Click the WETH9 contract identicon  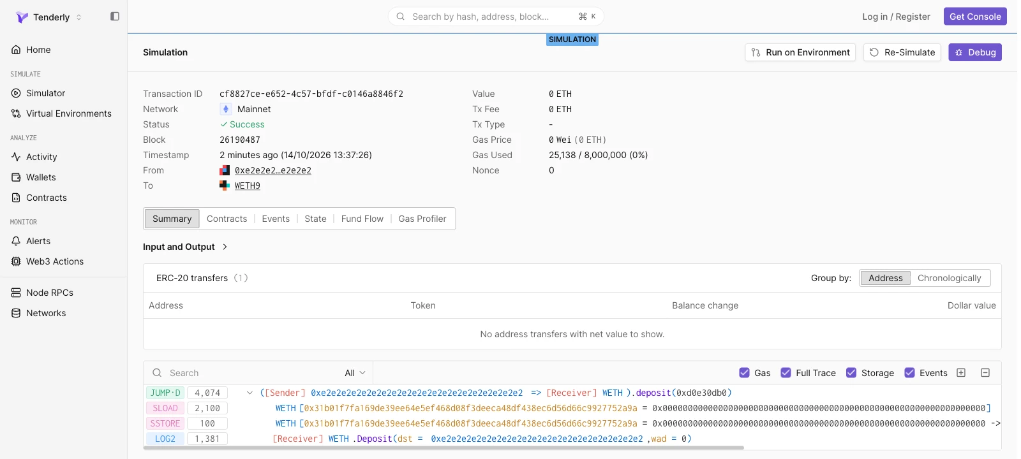[x=225, y=186]
